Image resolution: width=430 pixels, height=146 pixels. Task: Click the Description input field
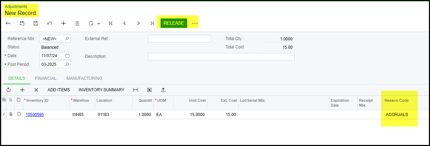coord(221,56)
